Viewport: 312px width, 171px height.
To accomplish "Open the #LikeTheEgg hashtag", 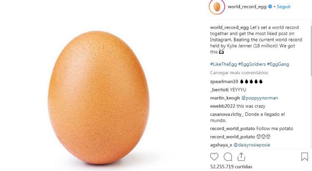I will click(x=224, y=64).
